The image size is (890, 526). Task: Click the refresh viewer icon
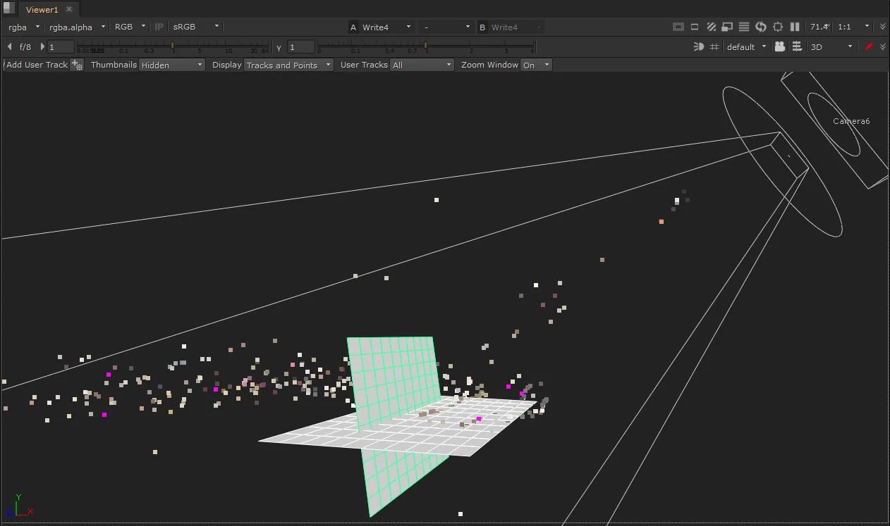click(761, 27)
